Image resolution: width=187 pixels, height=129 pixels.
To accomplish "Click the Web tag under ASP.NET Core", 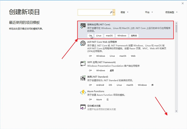I will (x=133, y=56).
